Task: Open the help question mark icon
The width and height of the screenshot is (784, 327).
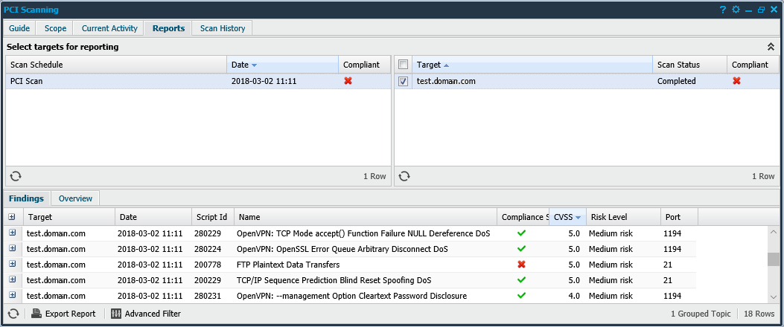Action: point(723,10)
